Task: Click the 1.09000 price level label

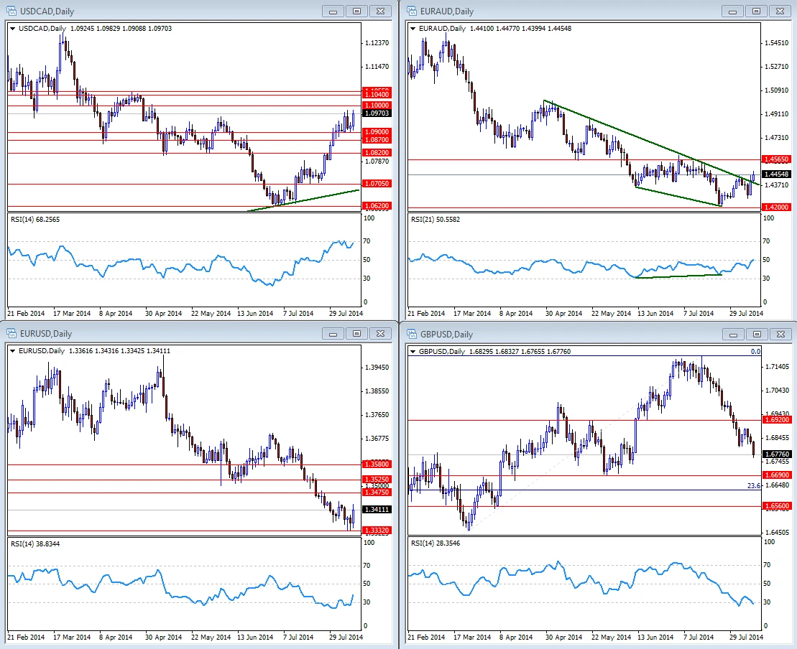Action: [377, 132]
